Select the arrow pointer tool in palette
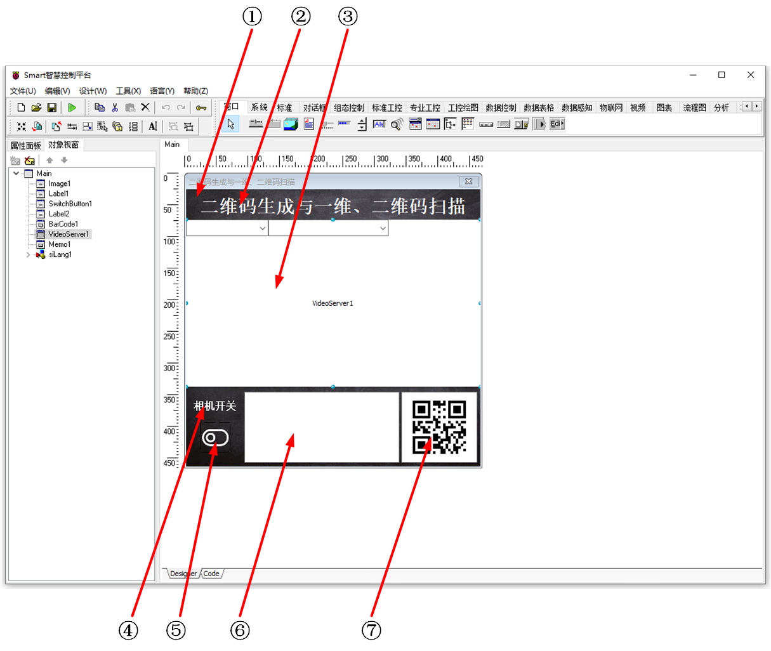The width and height of the screenshot is (771, 651). pos(231,124)
